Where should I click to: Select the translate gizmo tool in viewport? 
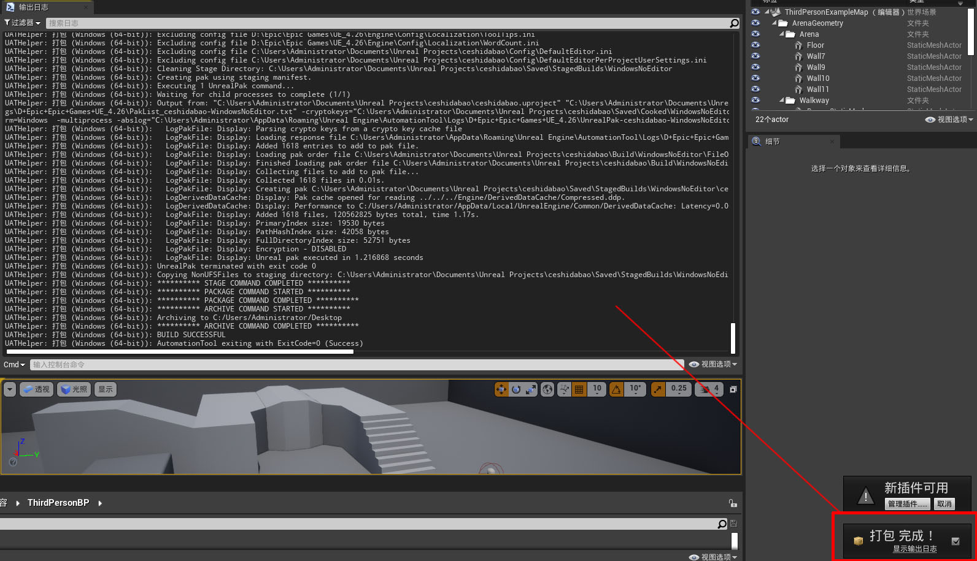(x=501, y=389)
